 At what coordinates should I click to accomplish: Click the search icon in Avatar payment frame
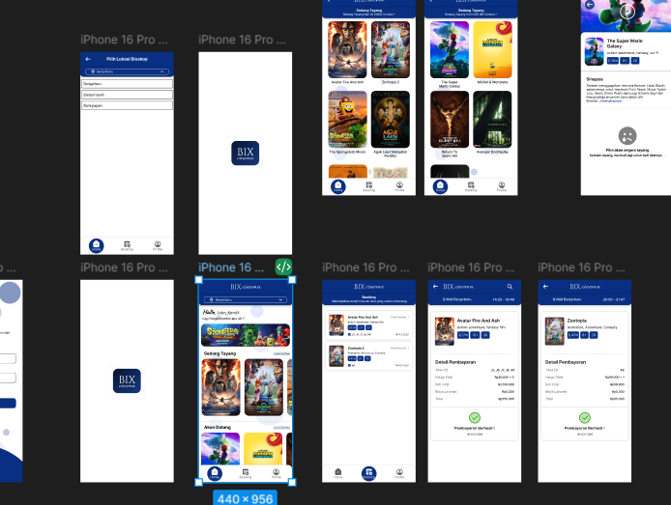point(511,287)
